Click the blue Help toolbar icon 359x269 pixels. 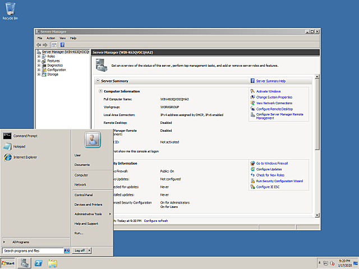click(x=62, y=45)
